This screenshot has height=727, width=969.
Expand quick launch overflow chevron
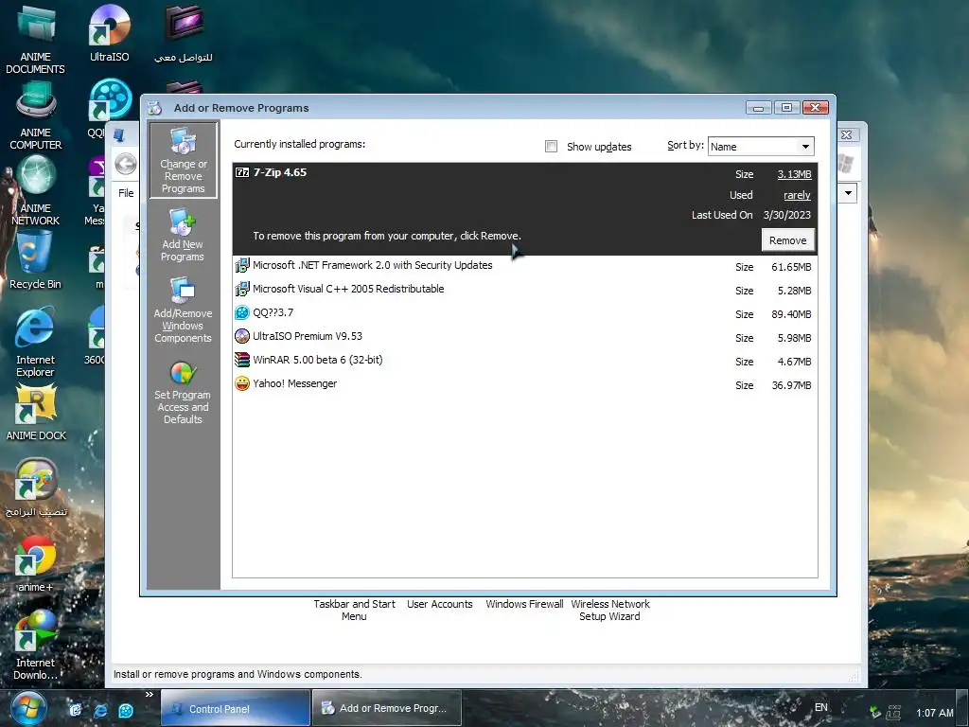[149, 695]
